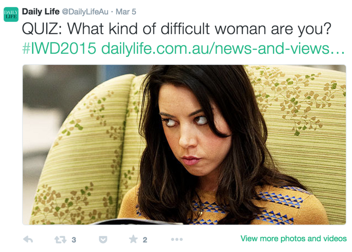Click the truncated ellipsis ending the URL

338,52
